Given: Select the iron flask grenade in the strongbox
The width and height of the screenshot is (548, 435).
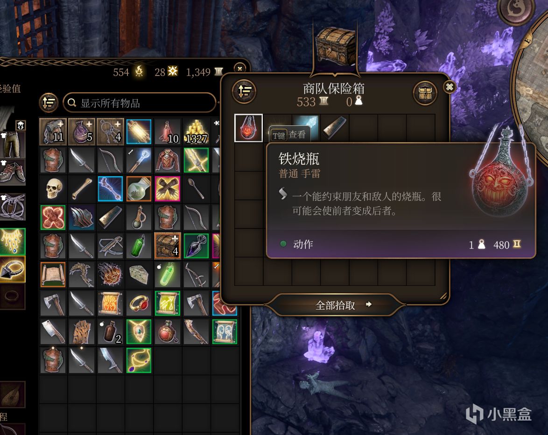Looking at the screenshot, I should coord(248,128).
